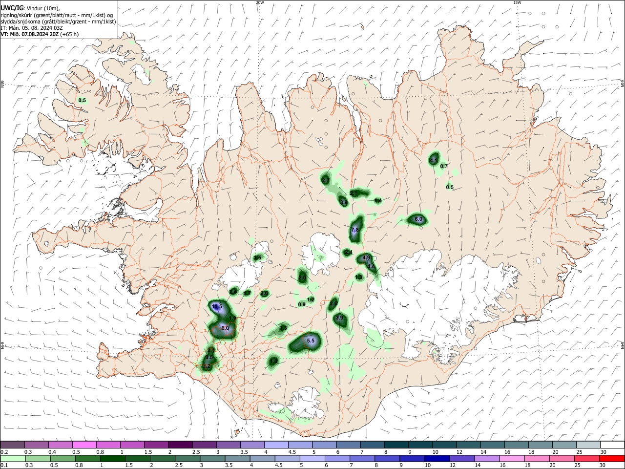
Task: Click the 0.2 label in the top legend row
Action: [4, 452]
